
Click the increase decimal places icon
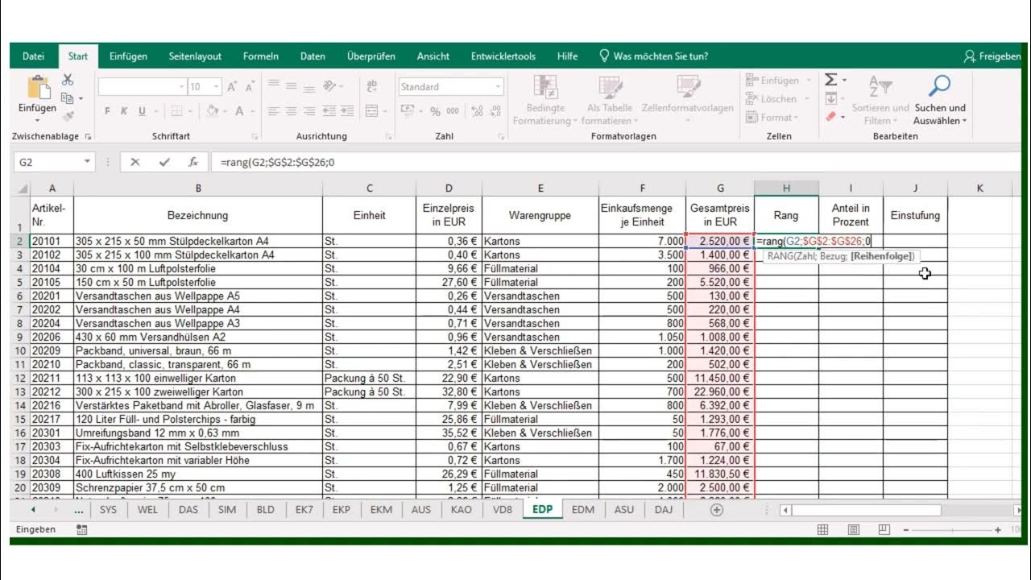point(477,111)
